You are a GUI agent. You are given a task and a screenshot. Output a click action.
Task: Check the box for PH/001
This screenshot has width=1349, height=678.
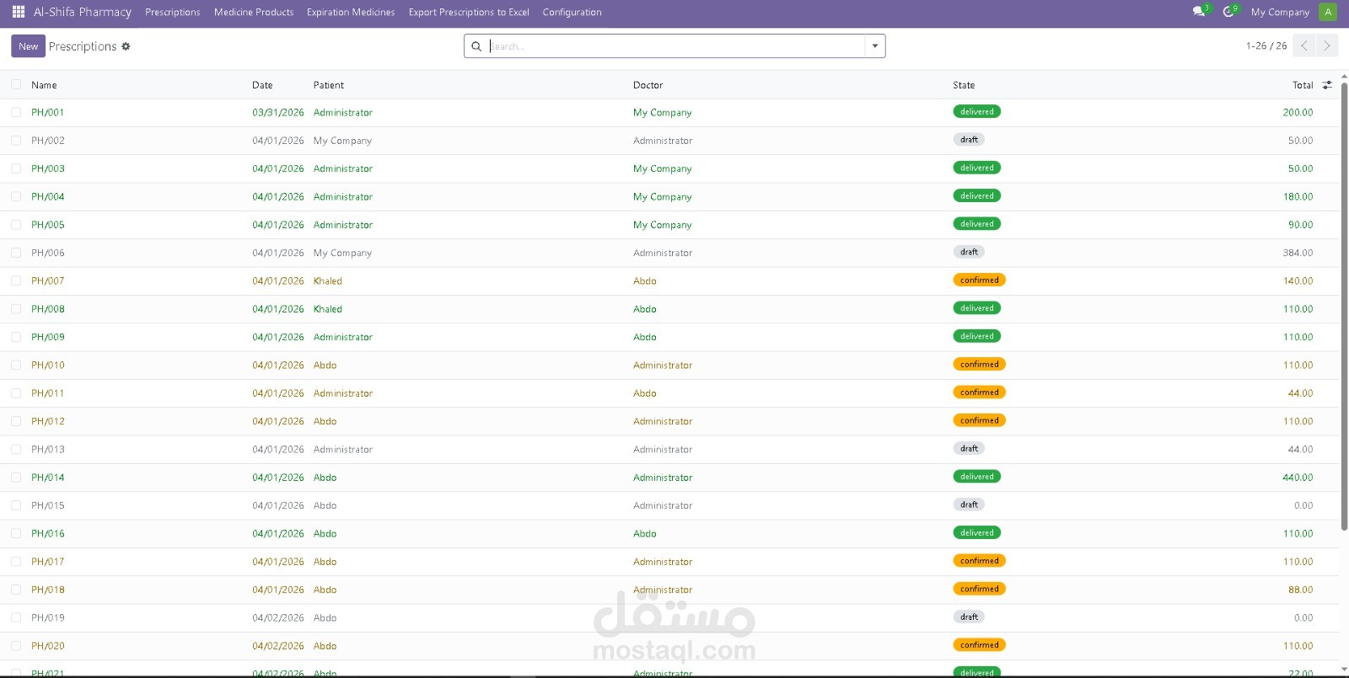tap(16, 112)
